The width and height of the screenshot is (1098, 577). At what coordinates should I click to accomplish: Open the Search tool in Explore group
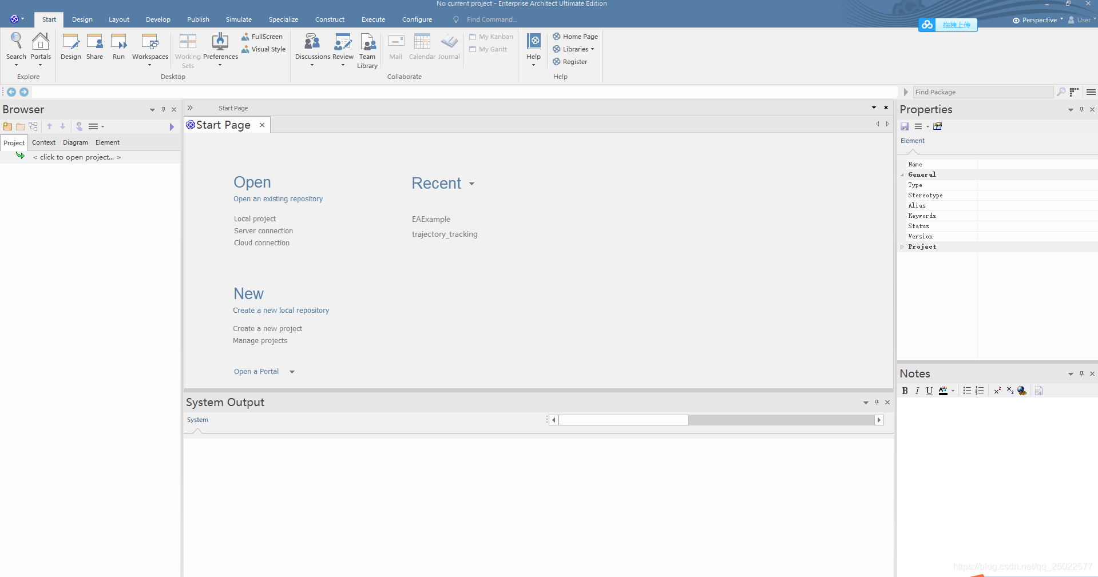pyautogui.click(x=16, y=47)
